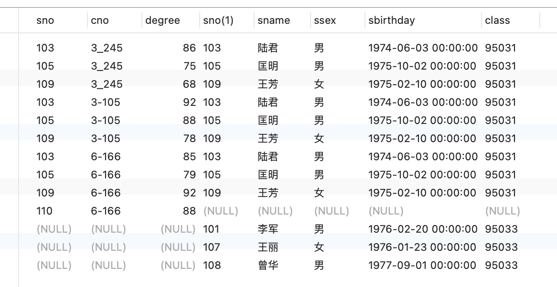Select the class column header
This screenshot has height=287, width=557.
[497, 20]
